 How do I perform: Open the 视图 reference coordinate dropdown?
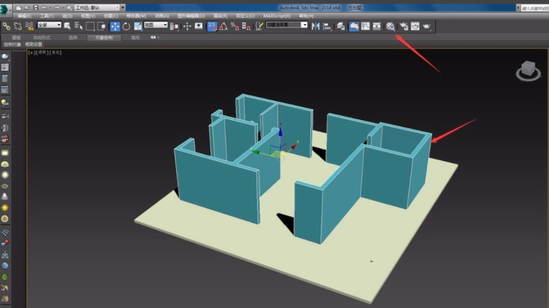click(155, 25)
